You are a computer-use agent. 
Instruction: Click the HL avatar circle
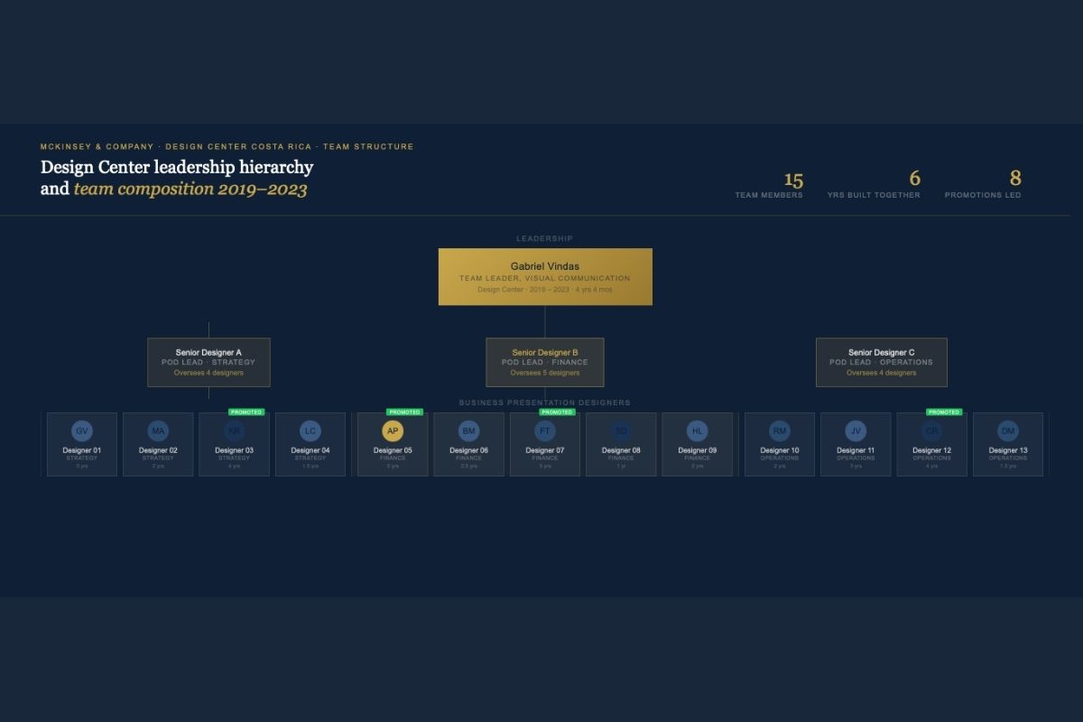point(697,431)
